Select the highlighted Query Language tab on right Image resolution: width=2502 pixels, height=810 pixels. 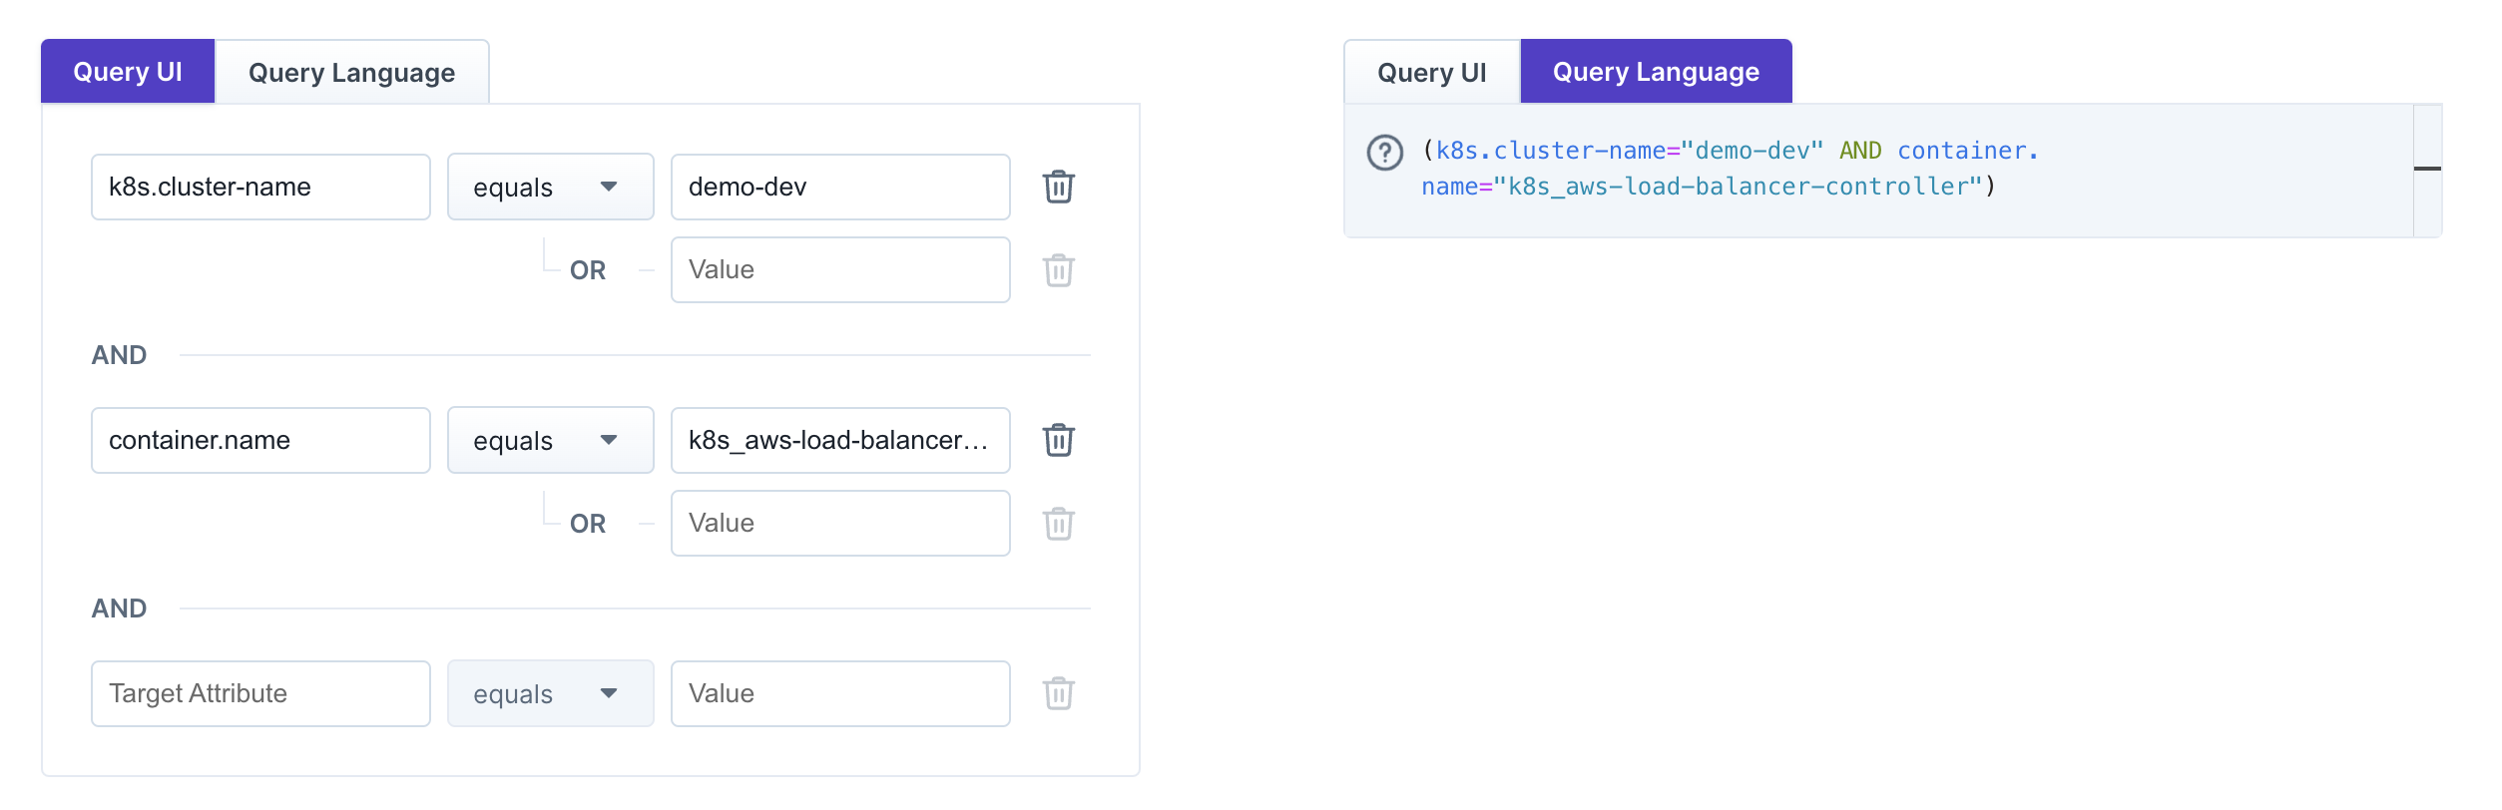point(1655,72)
